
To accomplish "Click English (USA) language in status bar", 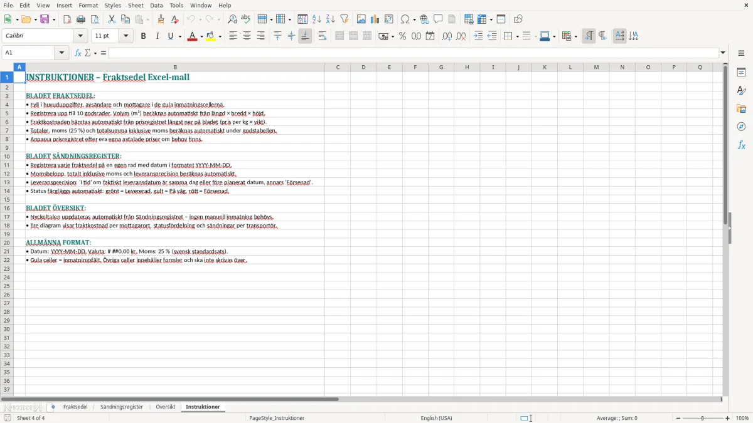I will [436, 418].
